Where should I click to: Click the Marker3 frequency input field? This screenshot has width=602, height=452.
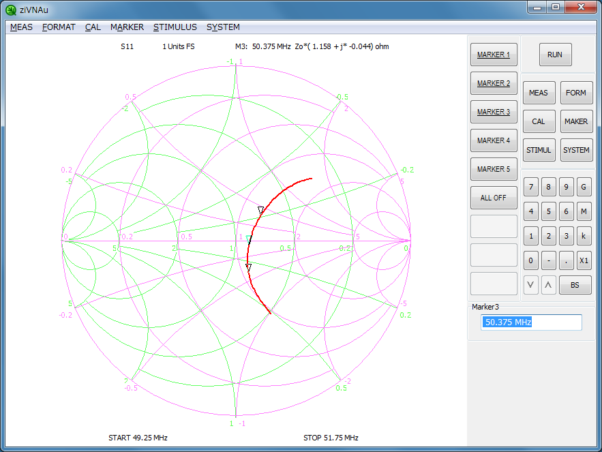[x=532, y=322]
